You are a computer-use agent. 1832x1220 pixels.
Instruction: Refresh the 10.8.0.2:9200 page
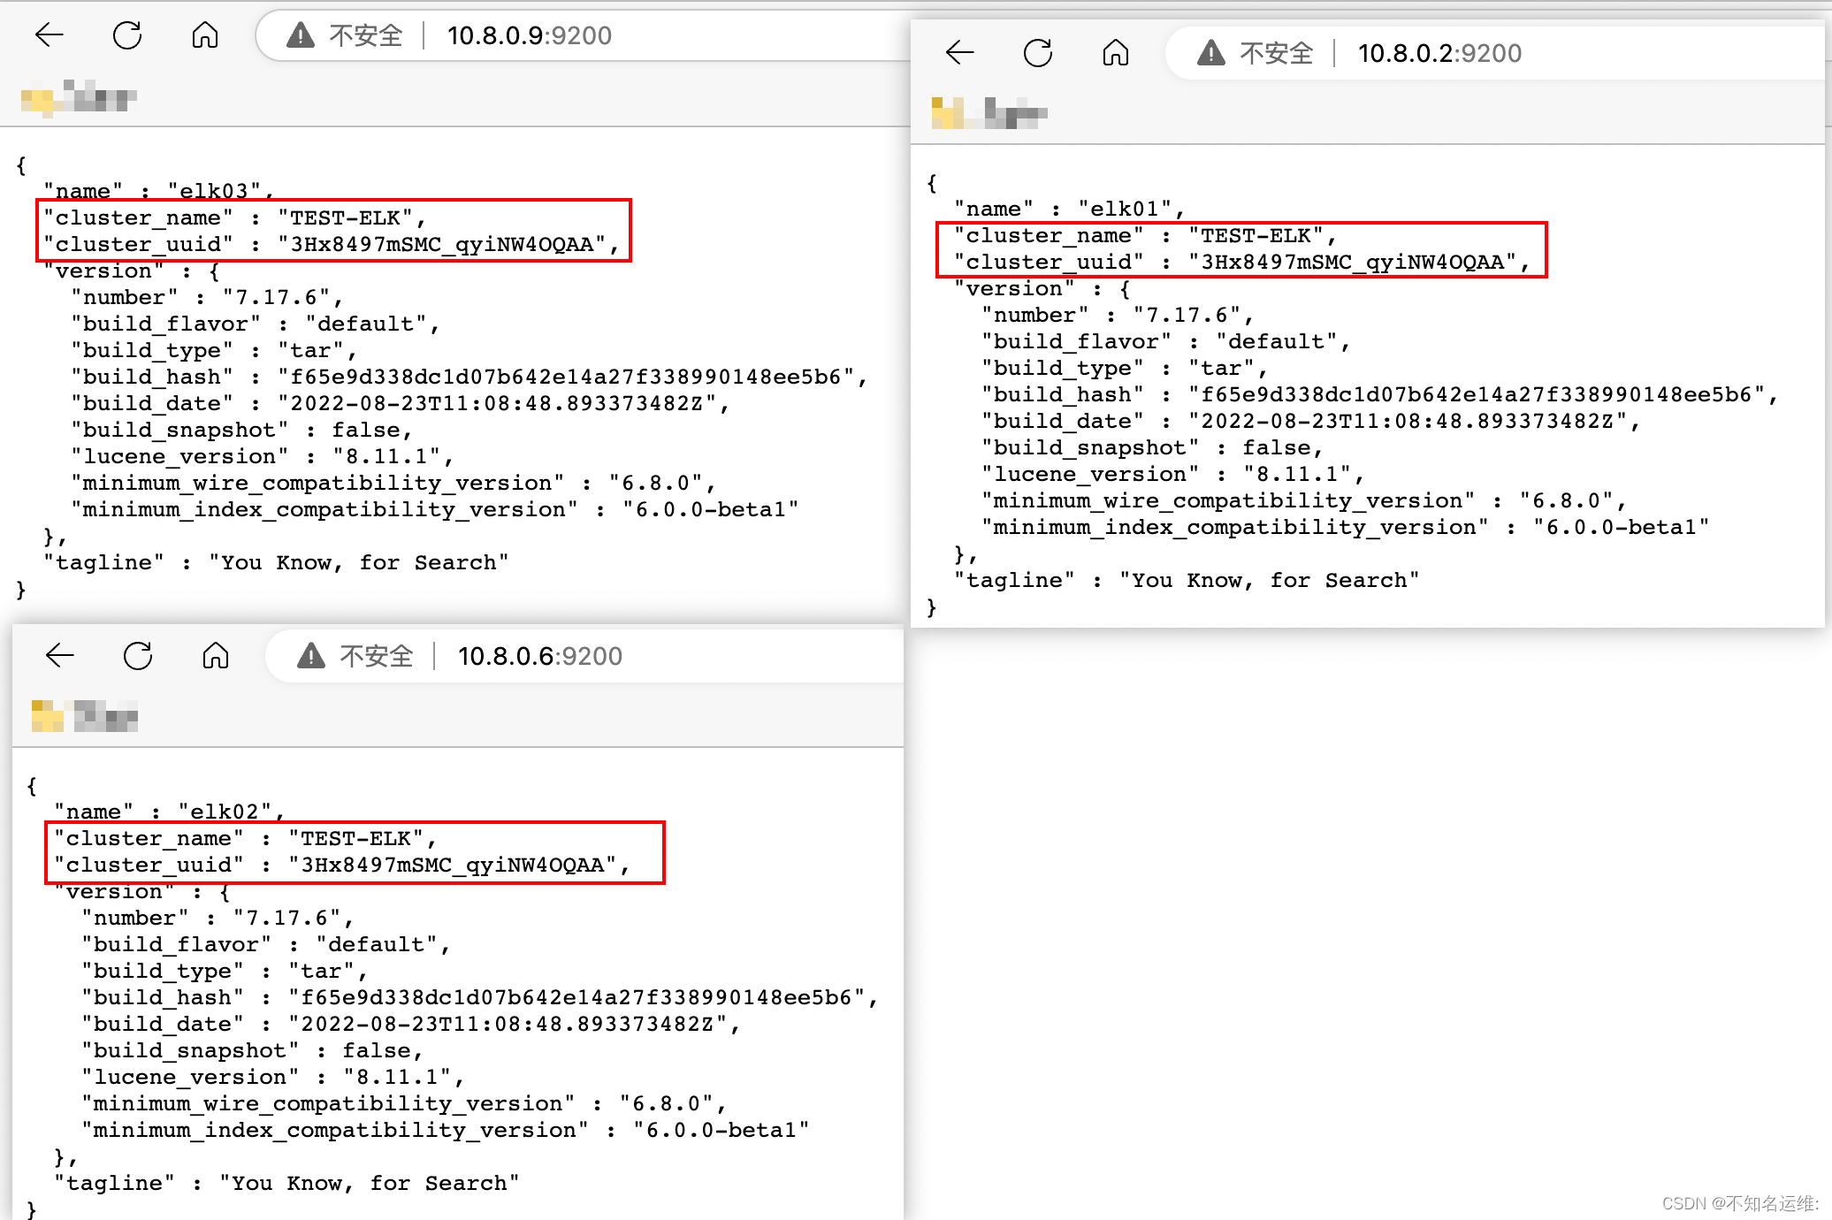coord(1037,53)
